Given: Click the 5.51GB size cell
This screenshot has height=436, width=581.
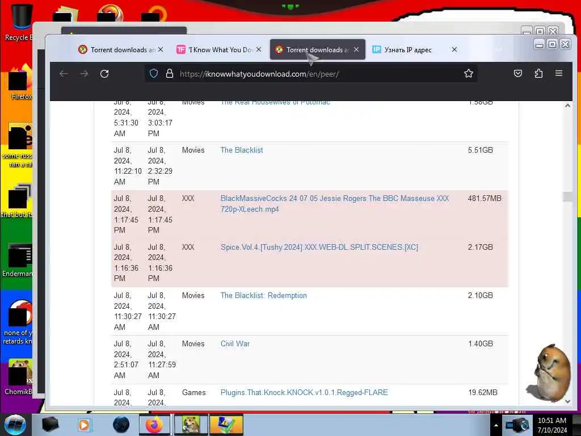Looking at the screenshot, I should coord(480,150).
